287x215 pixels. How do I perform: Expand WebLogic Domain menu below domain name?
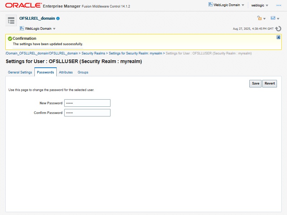point(54,29)
